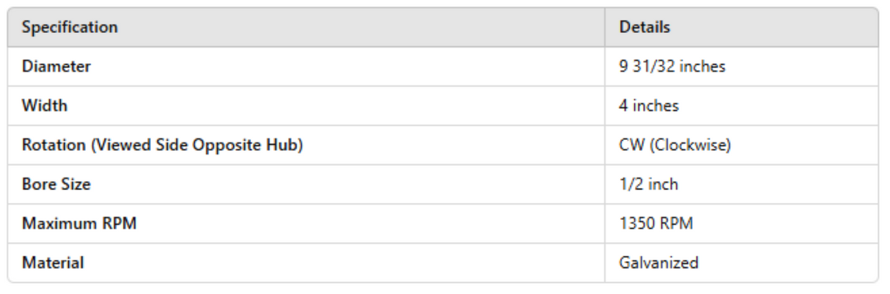This screenshot has height=294, width=890.
Task: Select the CW (Clockwise) rotation value
Action: click(x=674, y=145)
